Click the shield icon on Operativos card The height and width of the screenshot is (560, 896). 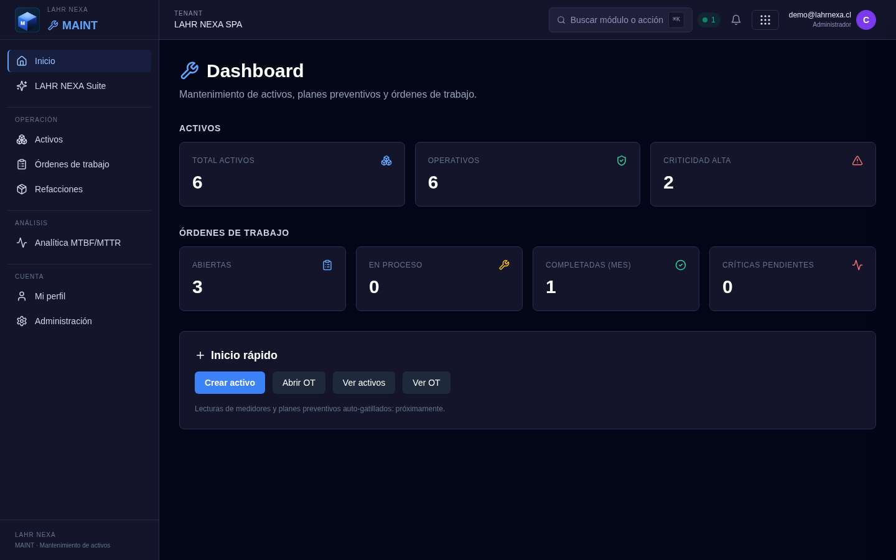pos(622,161)
